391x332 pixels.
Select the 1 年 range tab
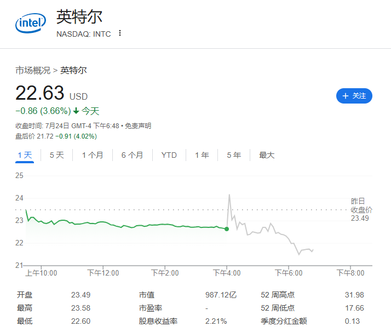(x=202, y=155)
